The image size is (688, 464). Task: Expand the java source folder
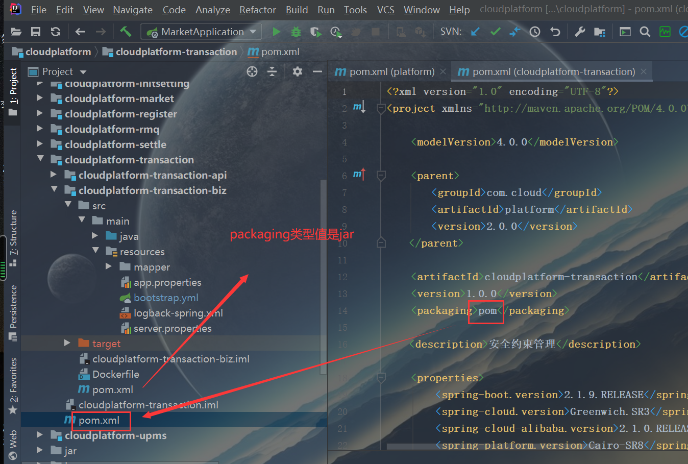95,236
